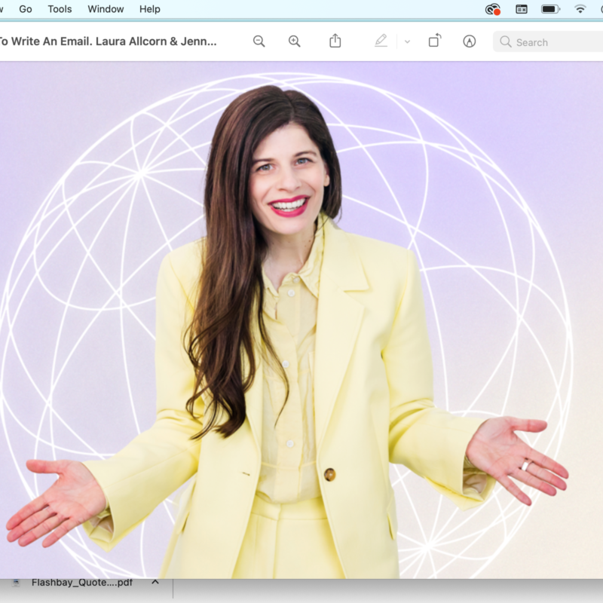Open the Go menu
Image resolution: width=603 pixels, height=603 pixels.
26,9
